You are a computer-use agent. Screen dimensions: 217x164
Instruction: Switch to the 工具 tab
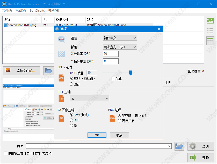[168, 82]
